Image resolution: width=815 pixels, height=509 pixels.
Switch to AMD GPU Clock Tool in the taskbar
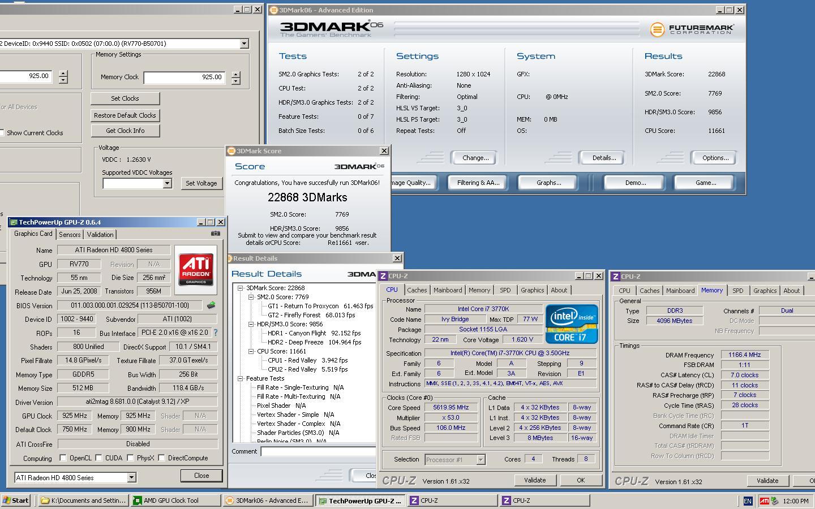coord(176,501)
